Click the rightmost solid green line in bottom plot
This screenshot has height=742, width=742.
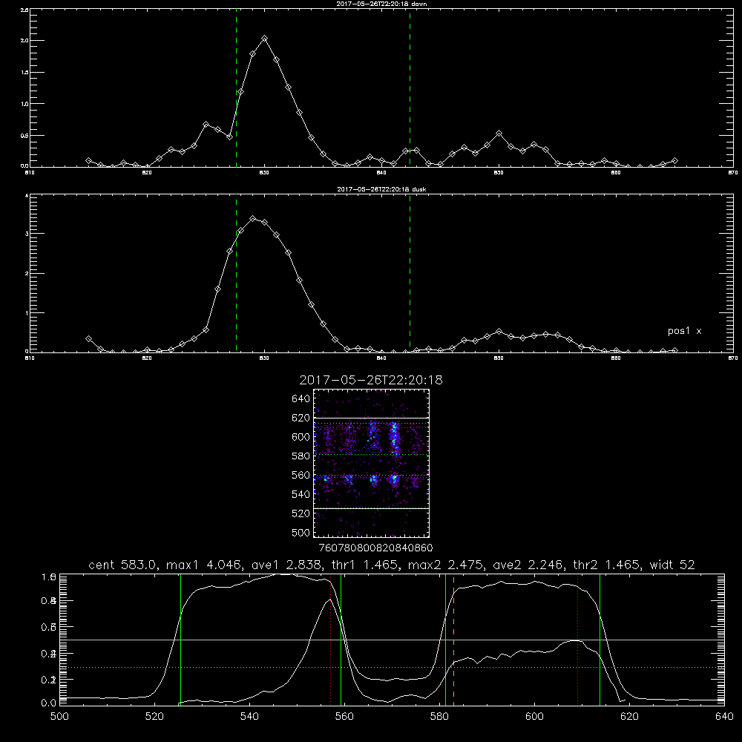[600, 639]
